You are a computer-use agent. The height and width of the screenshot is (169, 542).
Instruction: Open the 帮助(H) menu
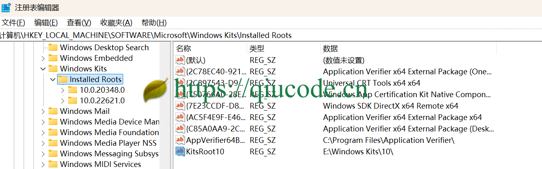[154, 23]
